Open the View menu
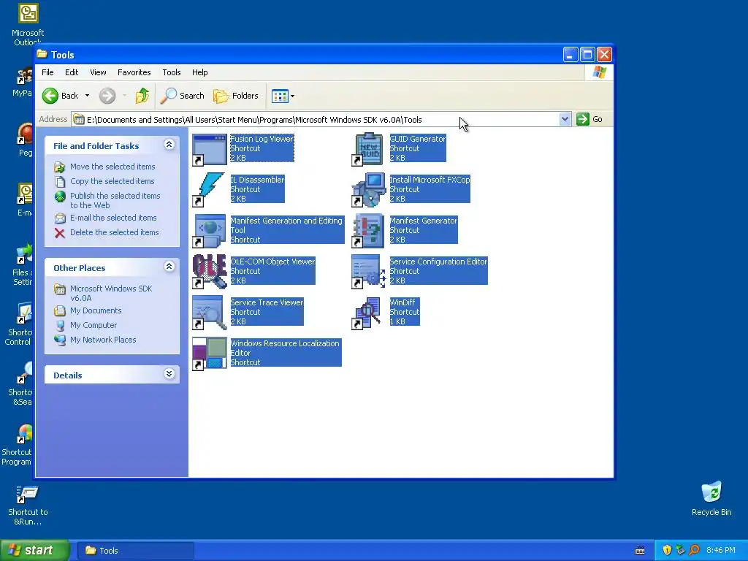Image resolution: width=748 pixels, height=561 pixels. pos(98,72)
